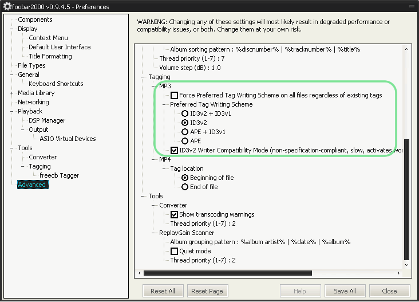419x302 pixels.
Task: Collapse Preferred Tag Writing Scheme group
Action: pos(164,104)
